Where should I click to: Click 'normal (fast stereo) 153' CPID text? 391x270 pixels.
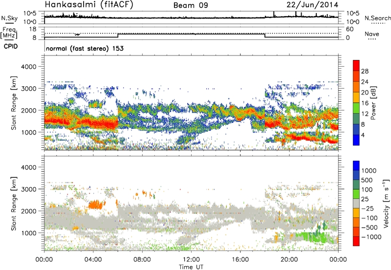pyautogui.click(x=85, y=48)
